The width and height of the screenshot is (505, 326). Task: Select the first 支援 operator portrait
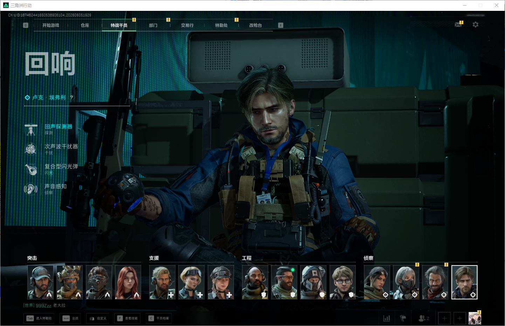click(x=162, y=282)
